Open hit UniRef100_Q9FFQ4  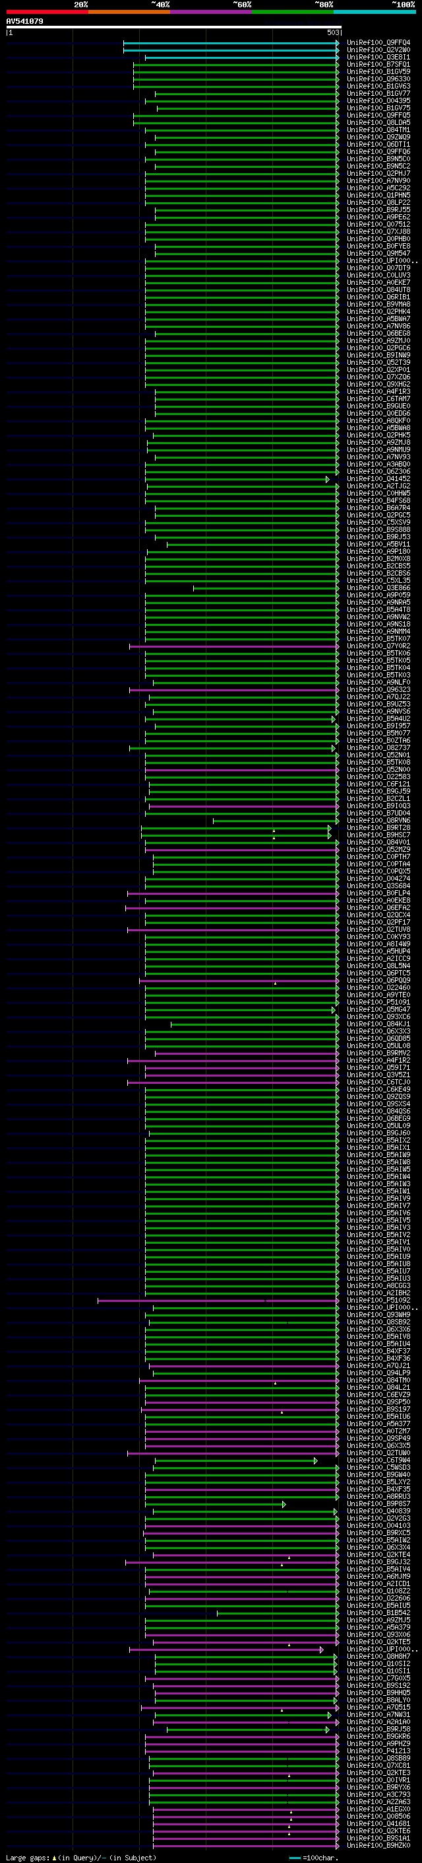tap(378, 43)
